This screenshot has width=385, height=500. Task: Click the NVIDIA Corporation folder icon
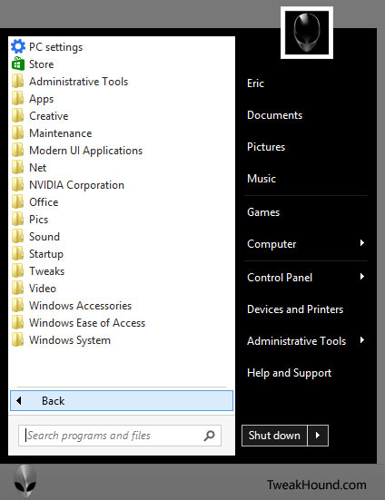tap(17, 184)
